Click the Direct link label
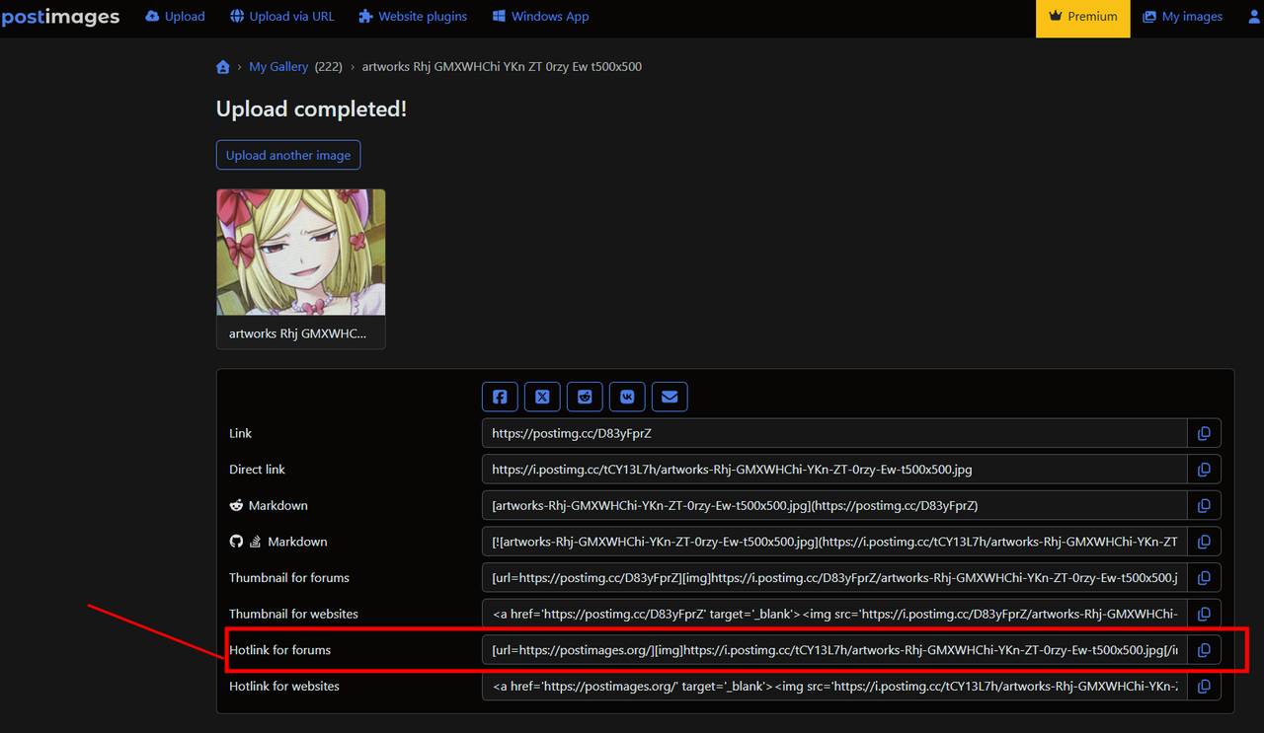The image size is (1264, 733). 257,470
